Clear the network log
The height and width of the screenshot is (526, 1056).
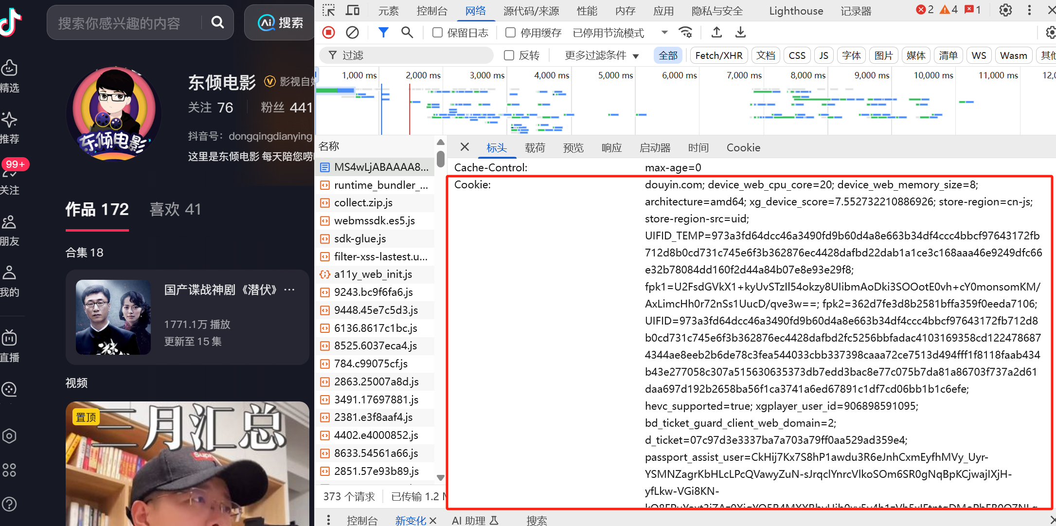click(x=352, y=33)
